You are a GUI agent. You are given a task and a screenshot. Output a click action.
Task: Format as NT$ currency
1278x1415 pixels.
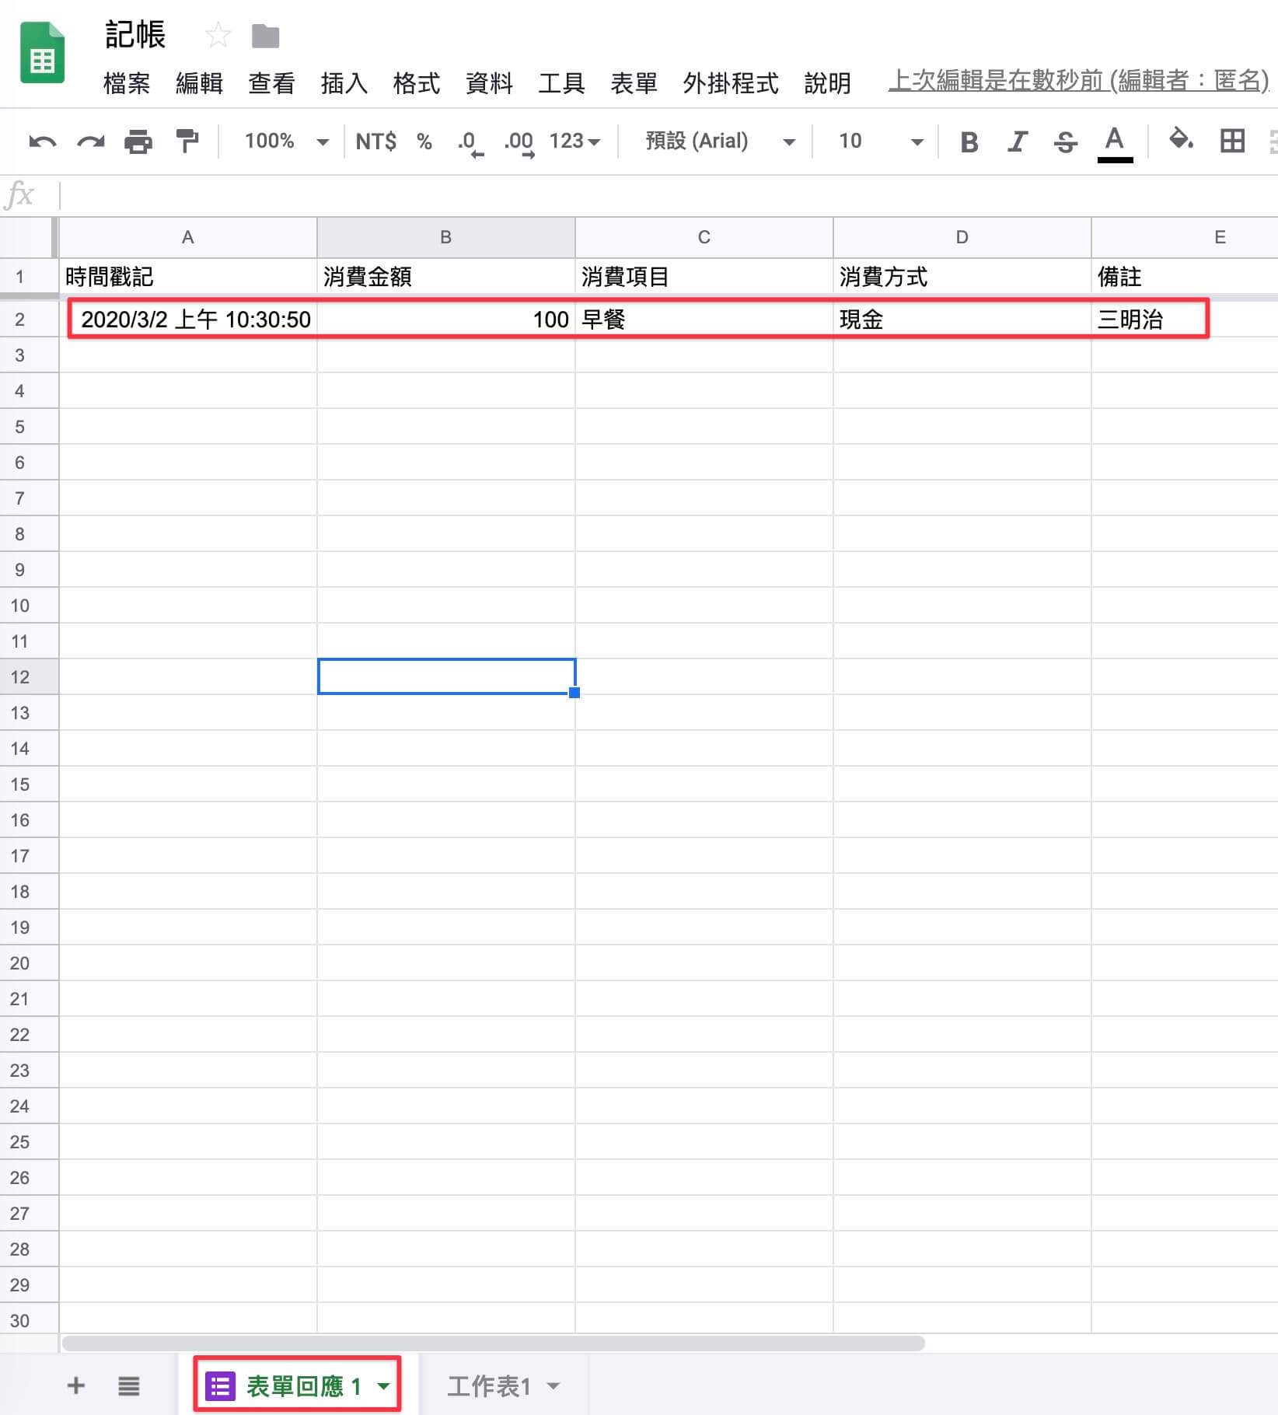375,141
